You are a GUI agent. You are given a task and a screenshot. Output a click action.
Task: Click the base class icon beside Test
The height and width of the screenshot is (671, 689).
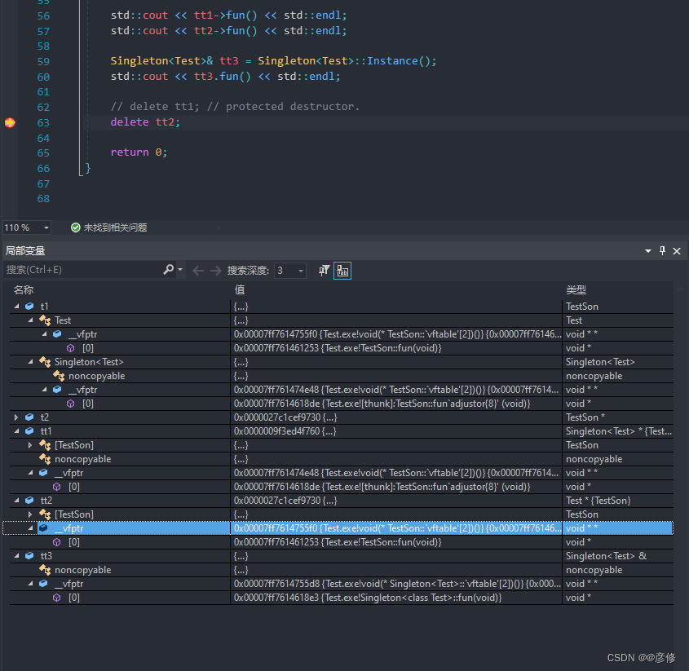click(45, 320)
